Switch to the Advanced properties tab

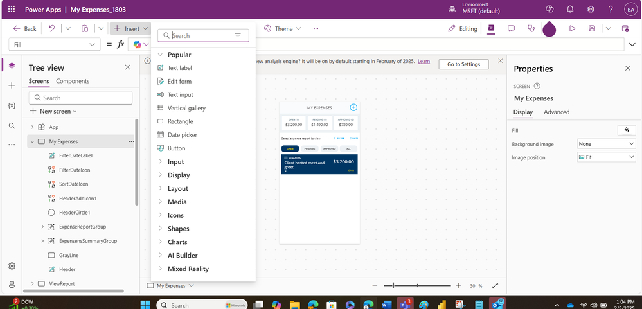click(x=557, y=112)
